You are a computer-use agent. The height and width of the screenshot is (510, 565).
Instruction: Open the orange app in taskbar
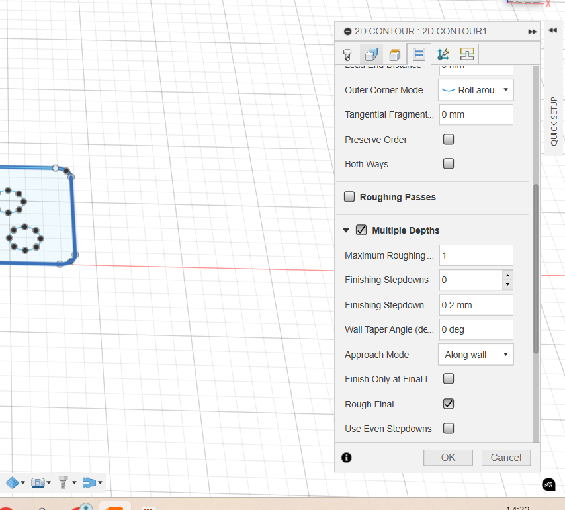[114, 507]
